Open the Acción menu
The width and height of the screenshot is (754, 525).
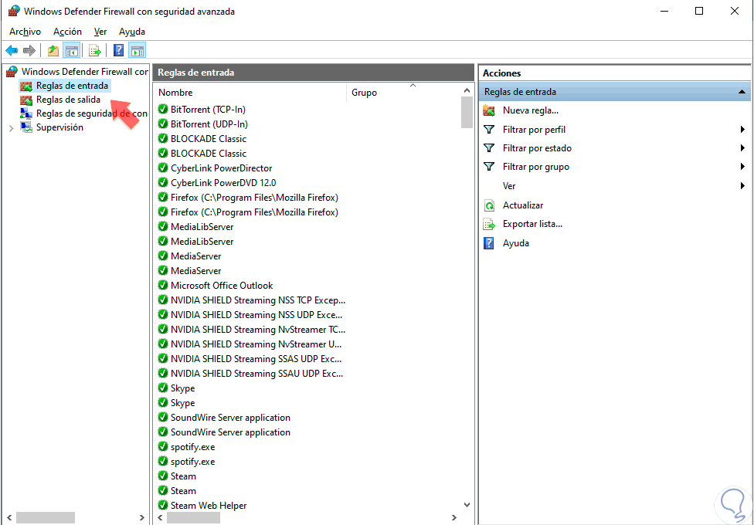click(67, 32)
